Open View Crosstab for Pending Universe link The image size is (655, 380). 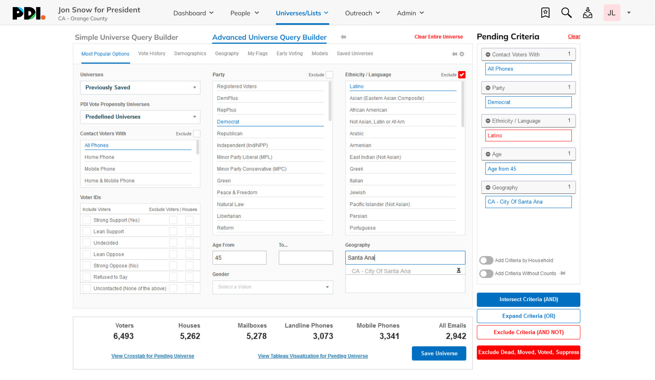tap(153, 356)
